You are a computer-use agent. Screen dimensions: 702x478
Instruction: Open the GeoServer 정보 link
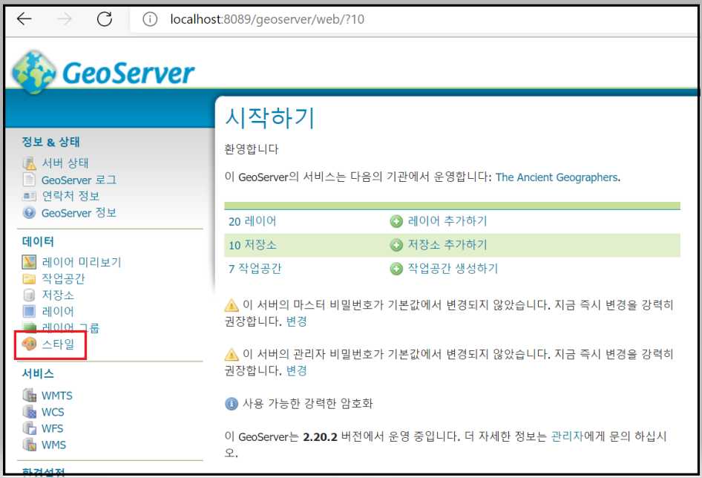click(79, 213)
